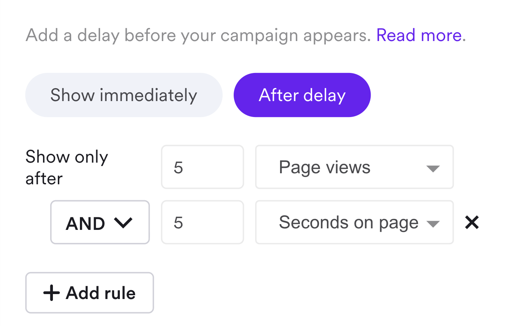Click the Page views dropdown arrow

433,168
